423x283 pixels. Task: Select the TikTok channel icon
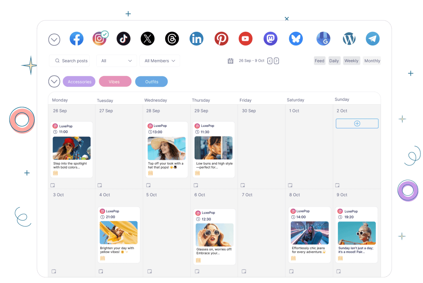(x=124, y=38)
